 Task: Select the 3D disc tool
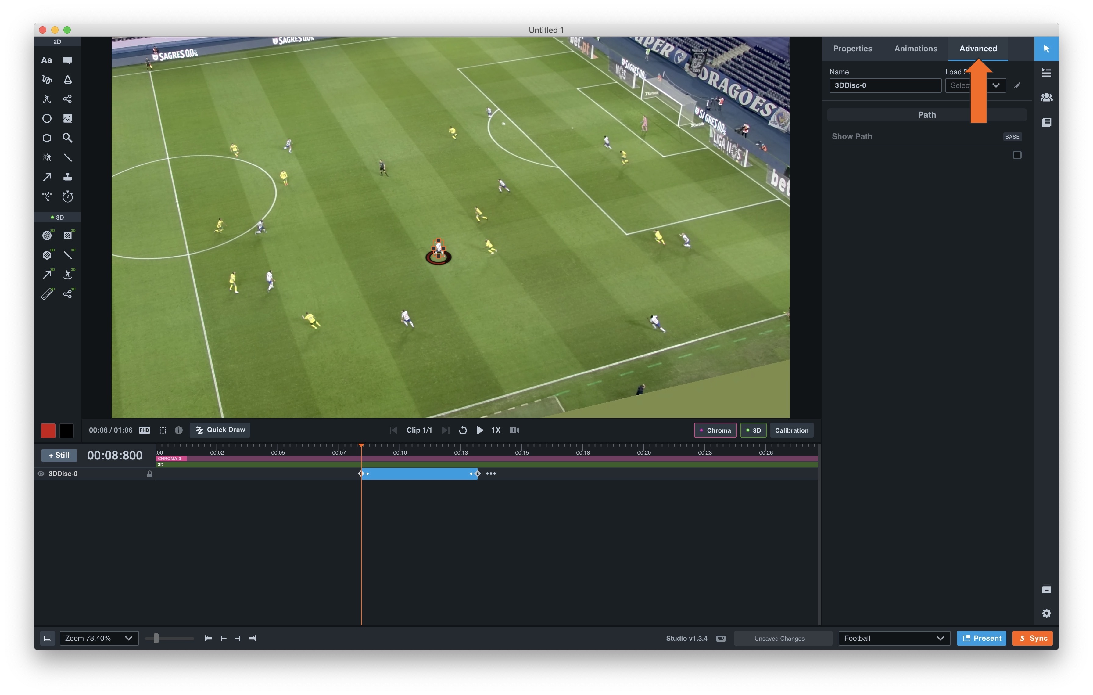(x=47, y=235)
